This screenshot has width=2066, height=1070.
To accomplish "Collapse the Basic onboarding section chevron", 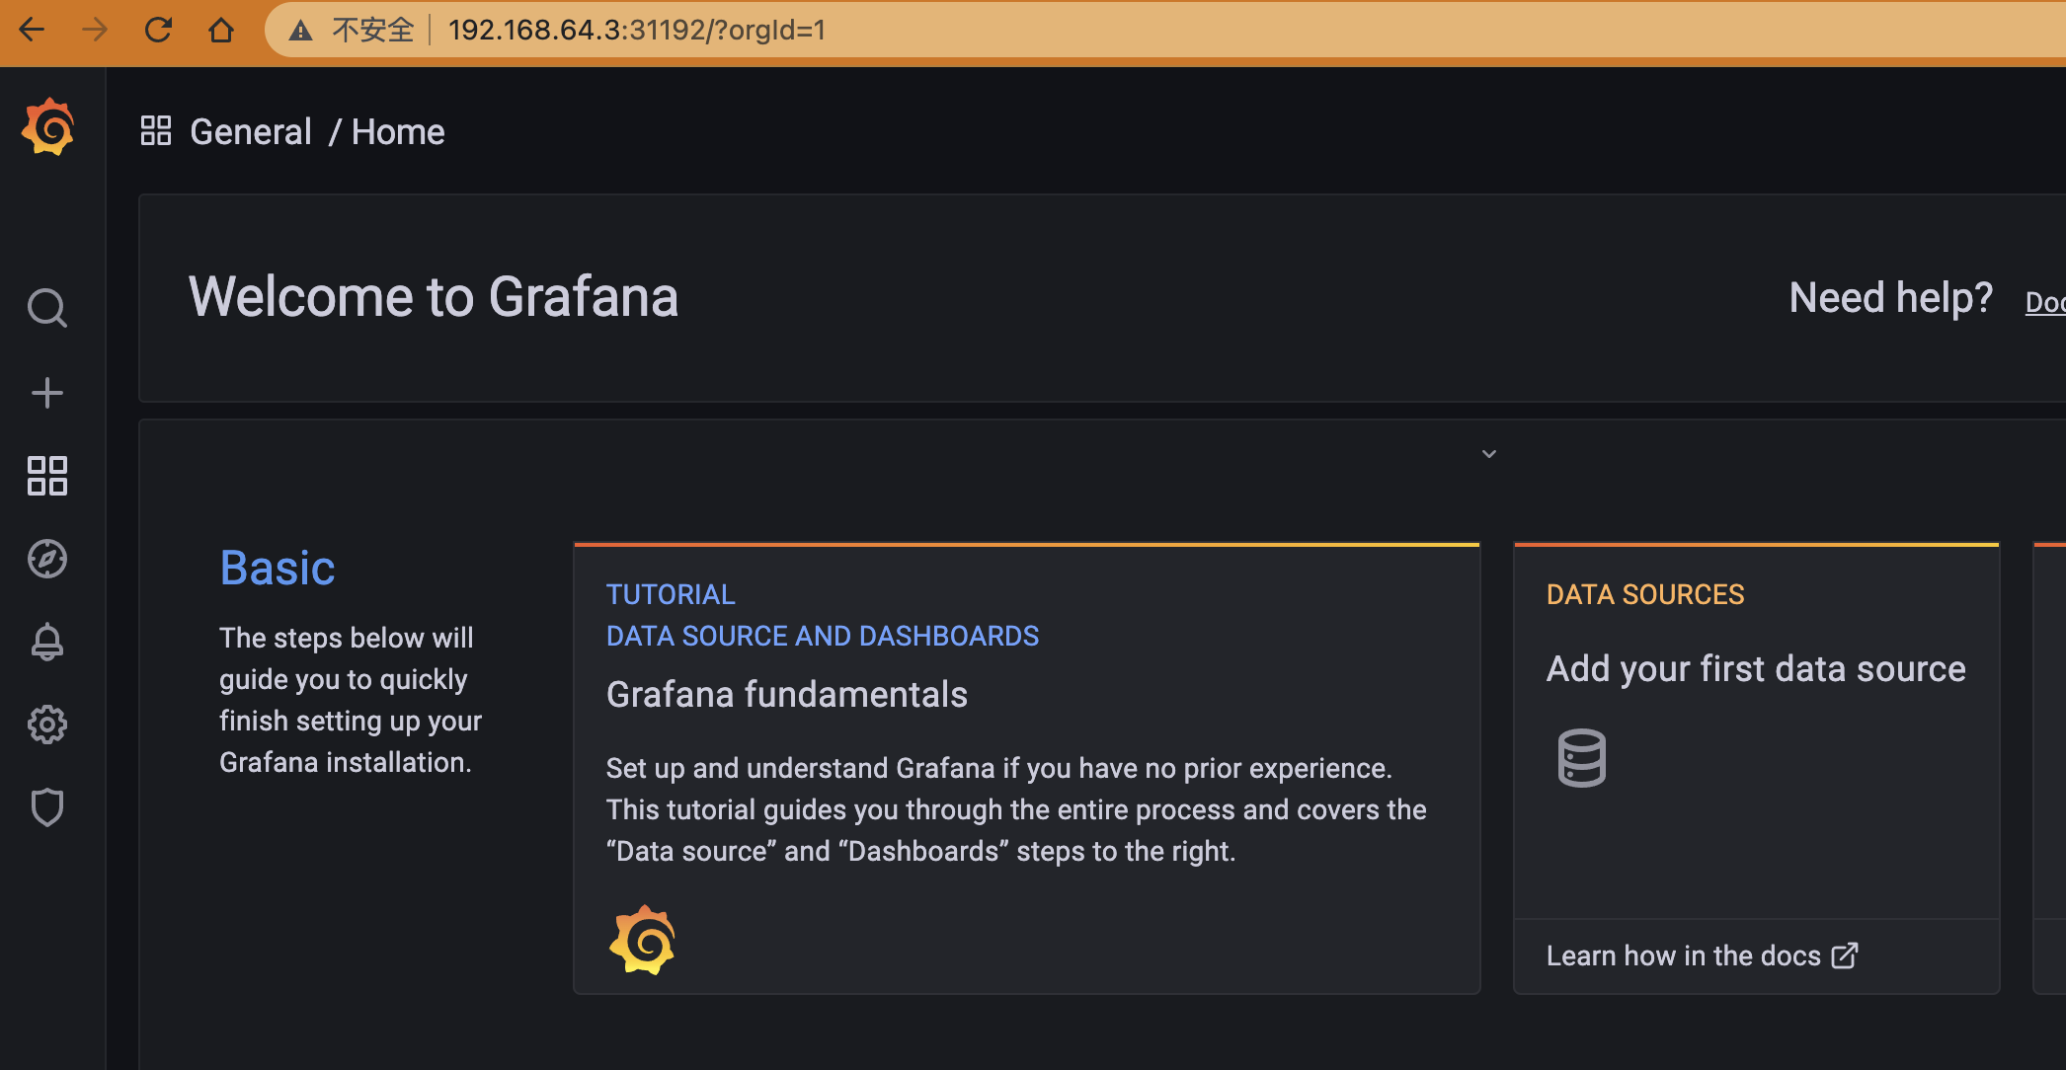I will (x=1487, y=454).
